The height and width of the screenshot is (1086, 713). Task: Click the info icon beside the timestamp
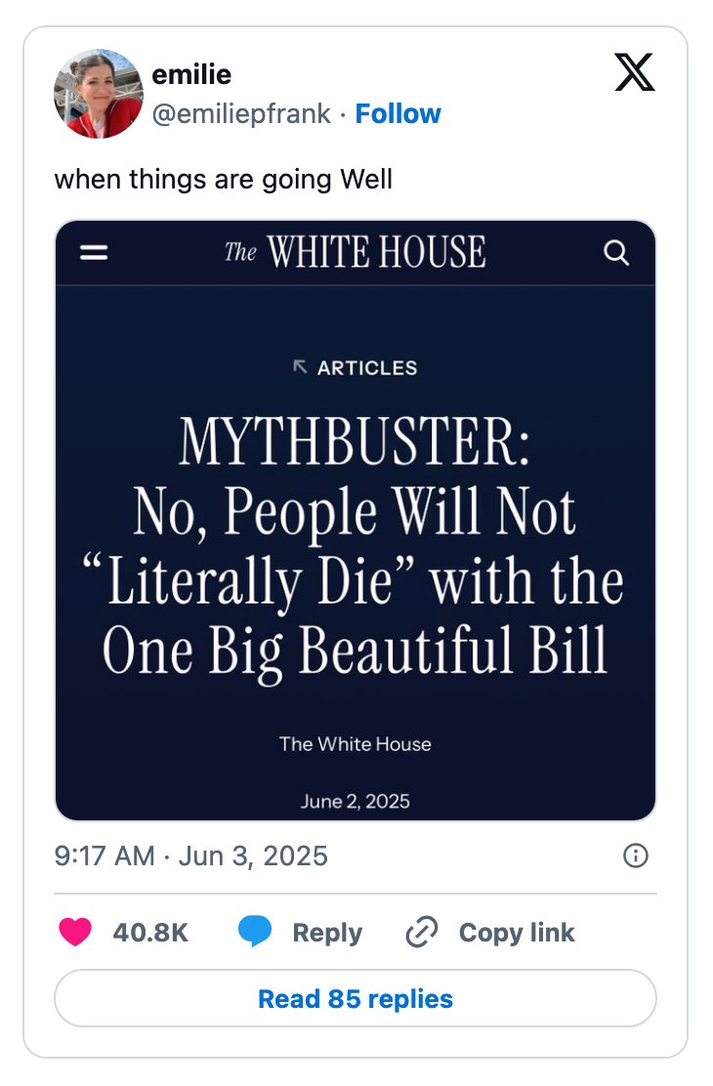pyautogui.click(x=635, y=856)
